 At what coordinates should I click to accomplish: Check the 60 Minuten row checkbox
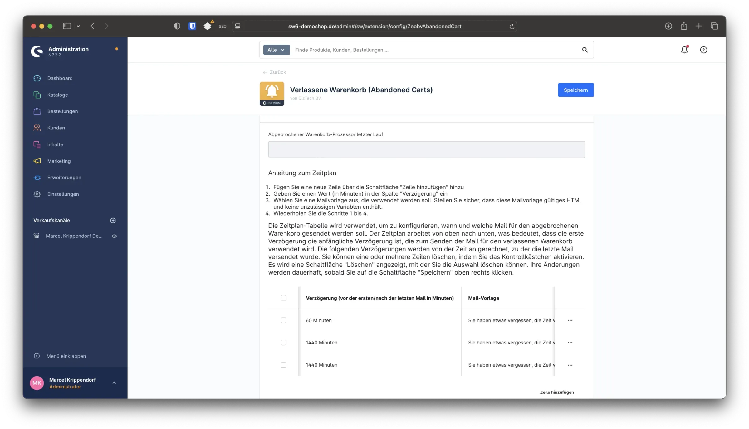pos(284,320)
